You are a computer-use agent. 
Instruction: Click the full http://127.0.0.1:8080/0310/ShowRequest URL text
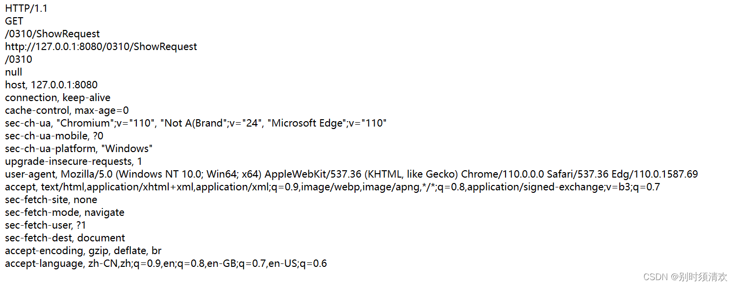tap(101, 47)
